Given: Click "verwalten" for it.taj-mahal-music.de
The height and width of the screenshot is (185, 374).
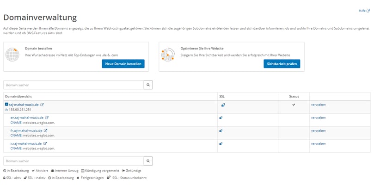Looking at the screenshot, I should point(318,143).
